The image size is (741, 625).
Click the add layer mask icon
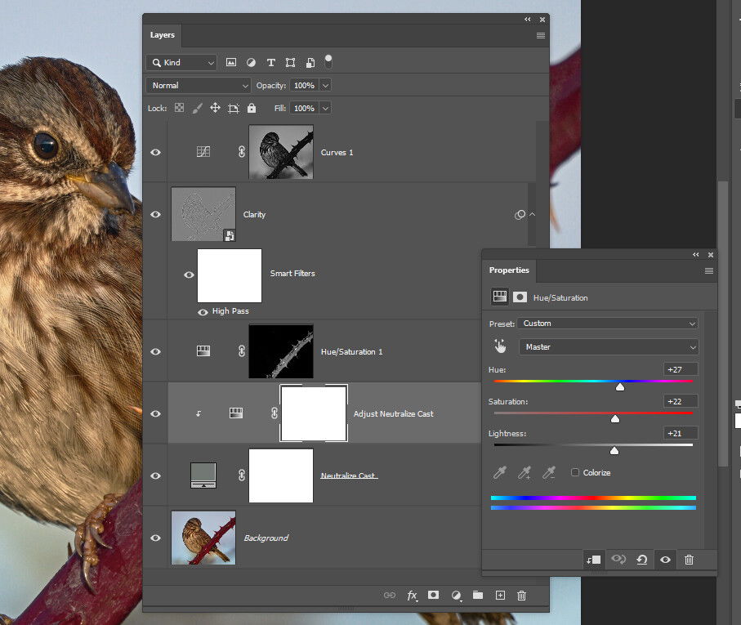click(x=434, y=596)
